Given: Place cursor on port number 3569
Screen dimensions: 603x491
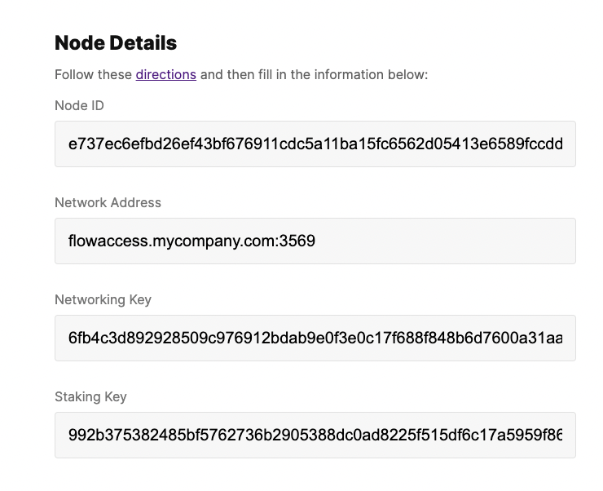Looking at the screenshot, I should (x=298, y=241).
